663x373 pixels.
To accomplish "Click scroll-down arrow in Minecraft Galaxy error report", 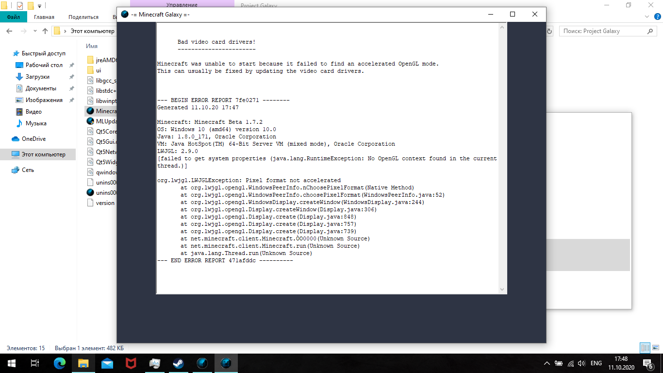I will pyautogui.click(x=502, y=289).
